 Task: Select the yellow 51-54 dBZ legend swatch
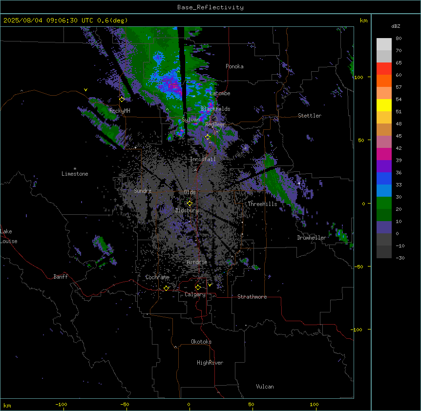click(x=384, y=105)
